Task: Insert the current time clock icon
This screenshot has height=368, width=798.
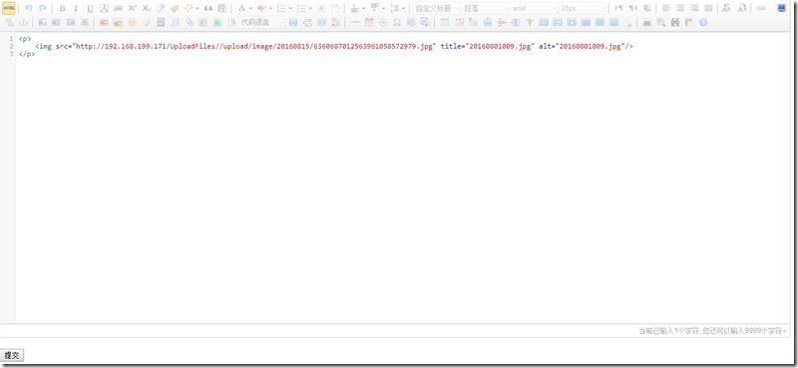Action: tap(383, 22)
